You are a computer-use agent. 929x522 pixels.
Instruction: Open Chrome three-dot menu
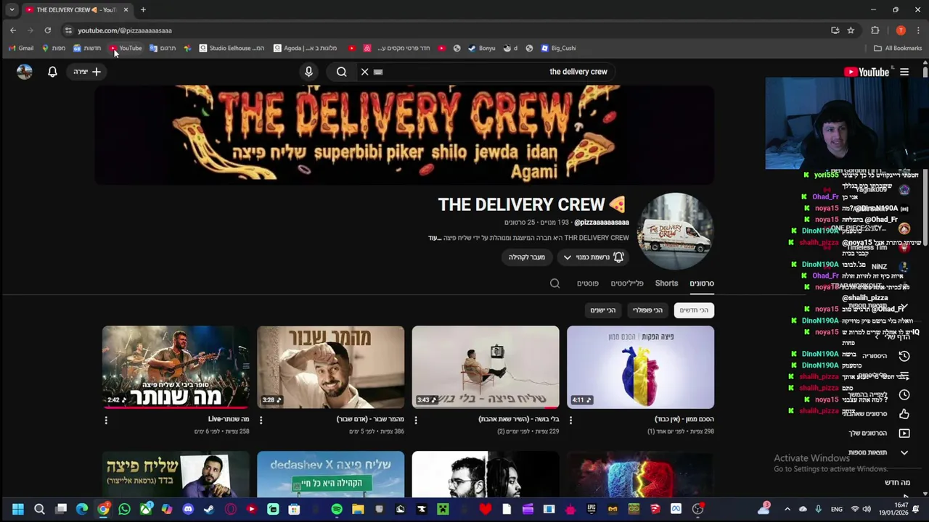[918, 30]
